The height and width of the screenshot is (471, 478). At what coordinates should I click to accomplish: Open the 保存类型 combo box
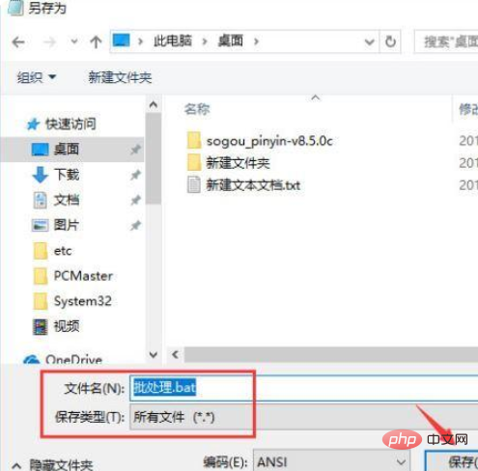coord(303,417)
